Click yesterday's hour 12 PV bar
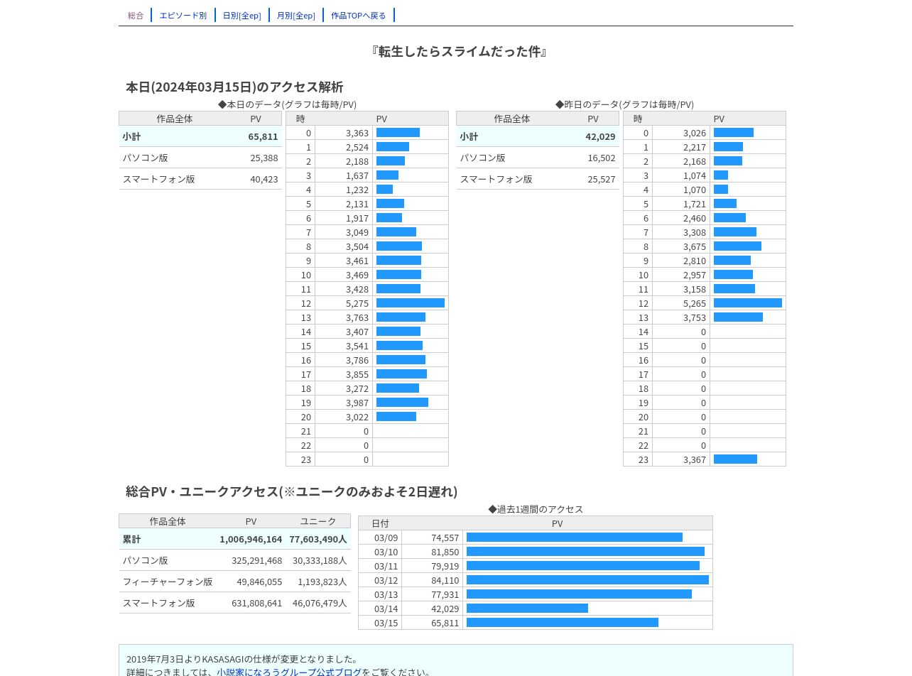 click(748, 303)
